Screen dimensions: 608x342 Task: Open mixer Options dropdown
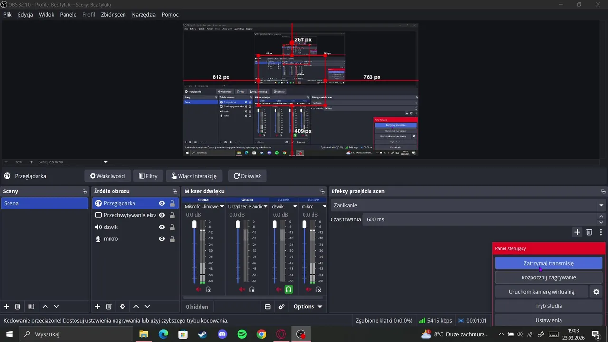308,307
